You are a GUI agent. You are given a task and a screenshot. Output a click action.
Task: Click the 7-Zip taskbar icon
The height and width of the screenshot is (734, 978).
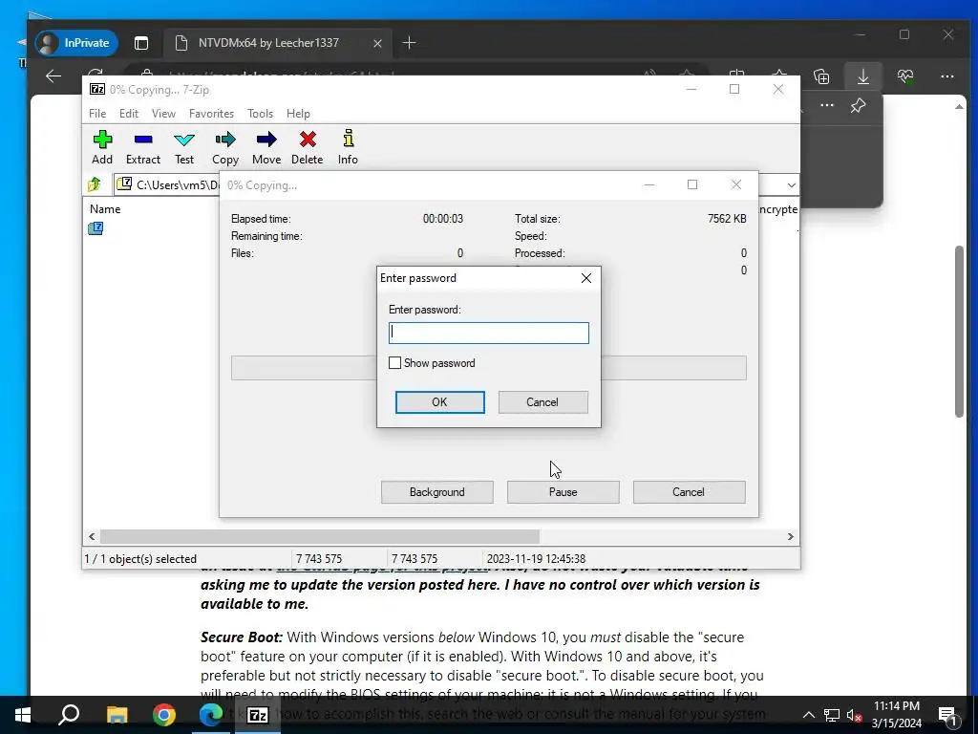[x=258, y=715]
